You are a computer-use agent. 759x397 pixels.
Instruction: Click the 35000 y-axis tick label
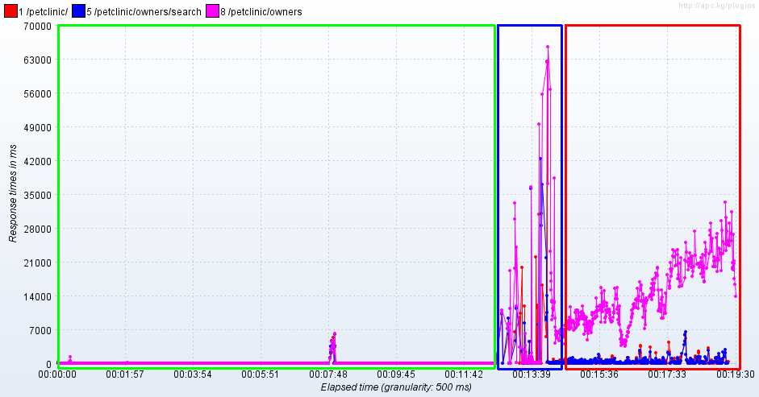point(37,195)
